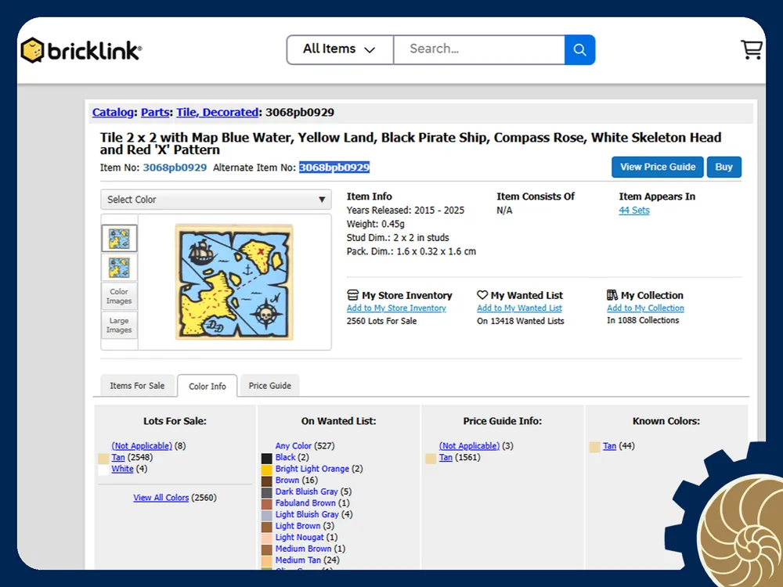Switch to the Price Guide tab
This screenshot has width=783, height=587.
(x=269, y=385)
